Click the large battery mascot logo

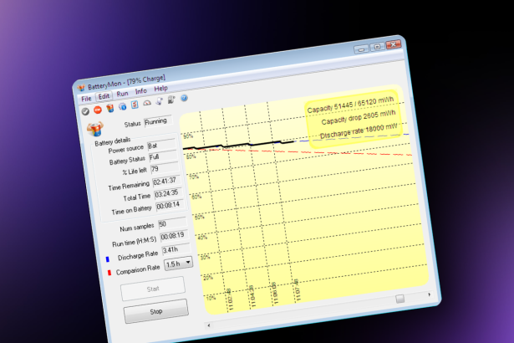tap(95, 129)
